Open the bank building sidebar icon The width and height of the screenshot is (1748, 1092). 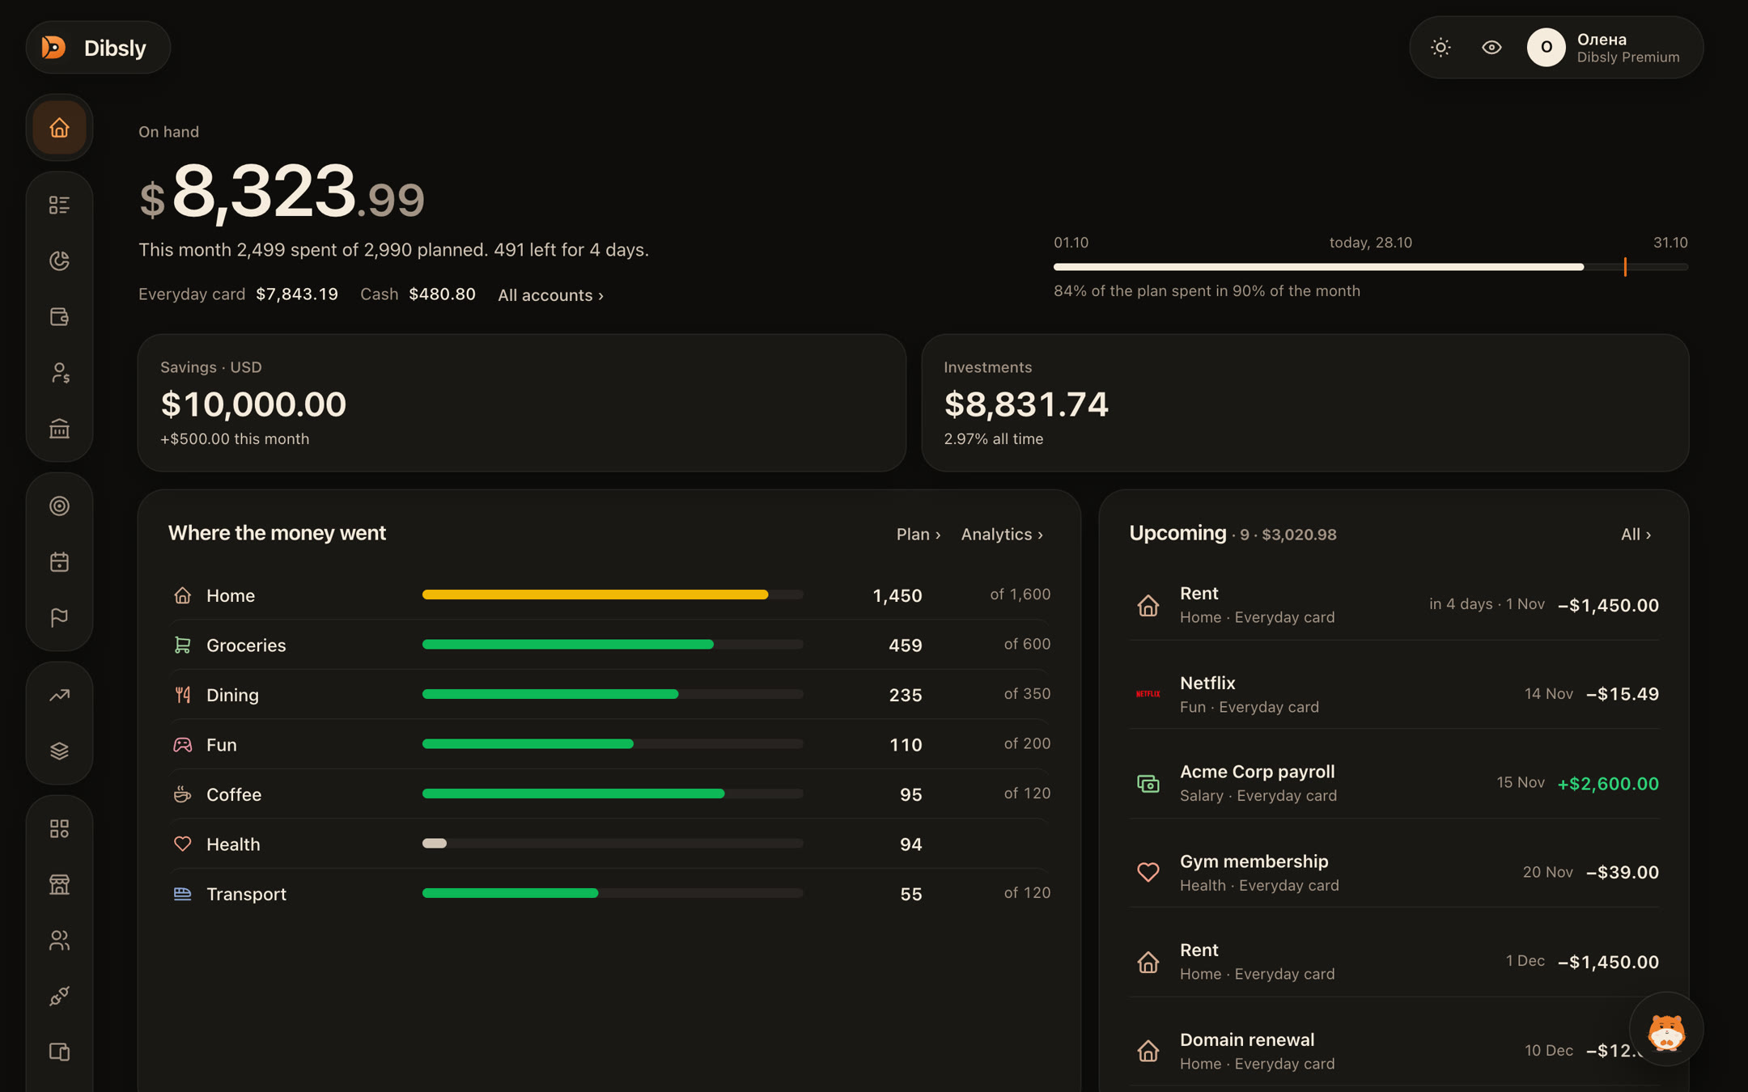[59, 428]
